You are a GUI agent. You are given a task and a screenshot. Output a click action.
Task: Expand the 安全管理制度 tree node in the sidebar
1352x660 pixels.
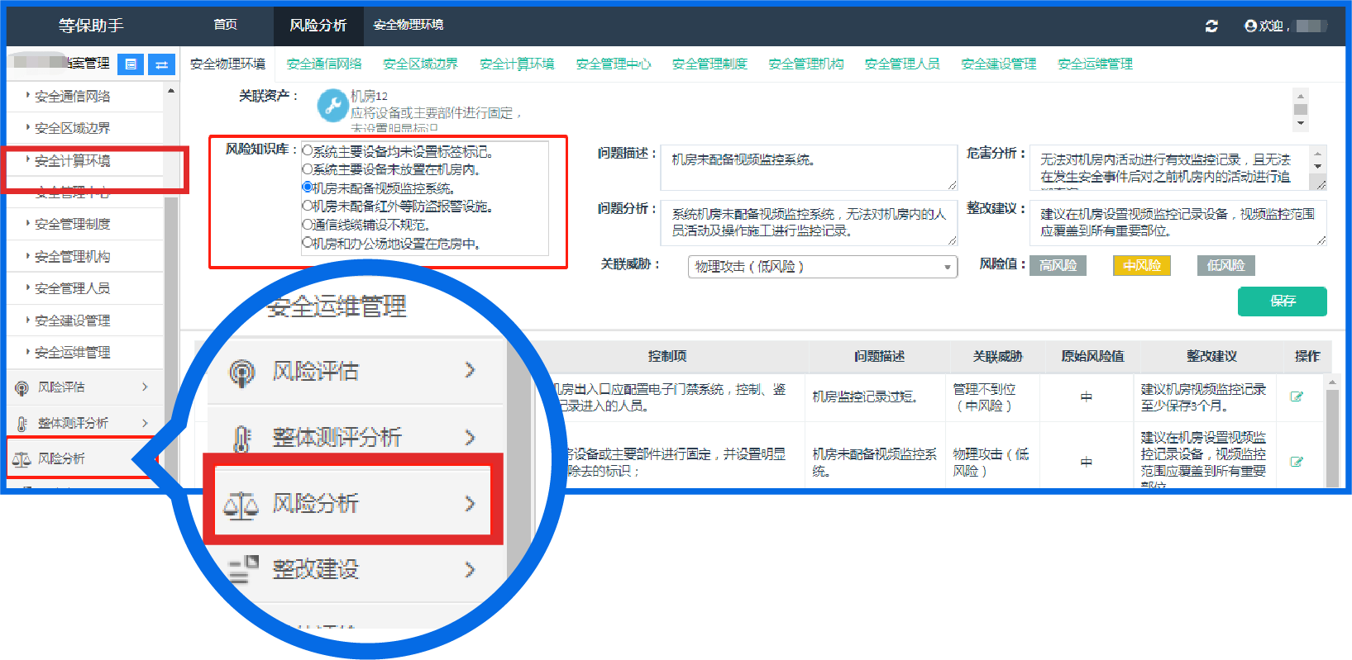pyautogui.click(x=28, y=224)
